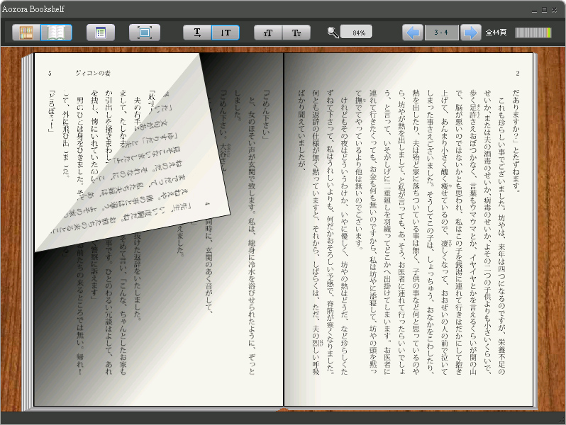566x425 pixels.
Task: Go to previous page with right arrow
Action: point(471,33)
